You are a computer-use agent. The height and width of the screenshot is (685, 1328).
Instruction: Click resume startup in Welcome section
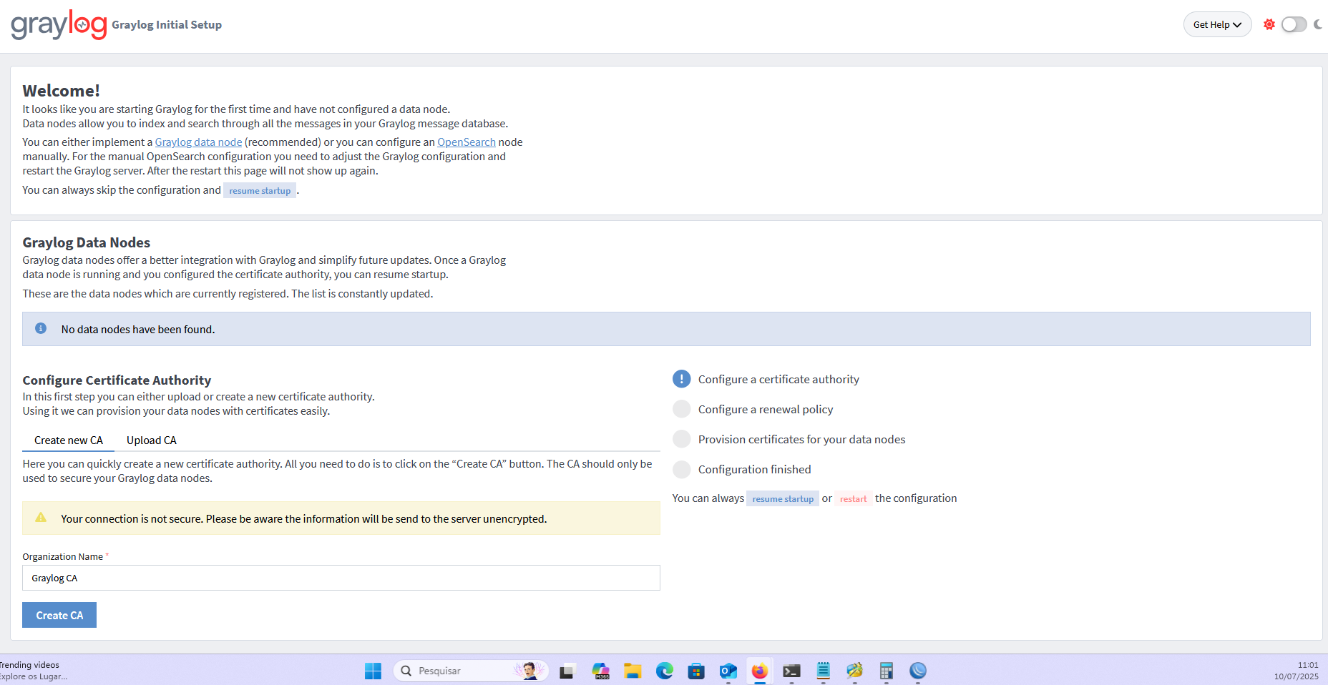point(260,191)
